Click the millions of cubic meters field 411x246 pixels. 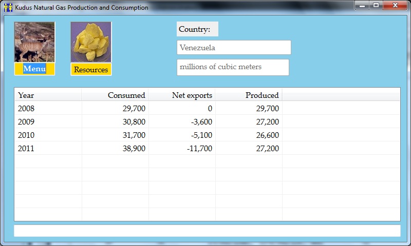tap(233, 67)
